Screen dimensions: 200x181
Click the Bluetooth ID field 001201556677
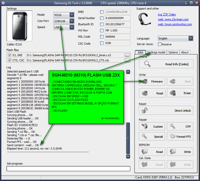(x=118, y=24)
